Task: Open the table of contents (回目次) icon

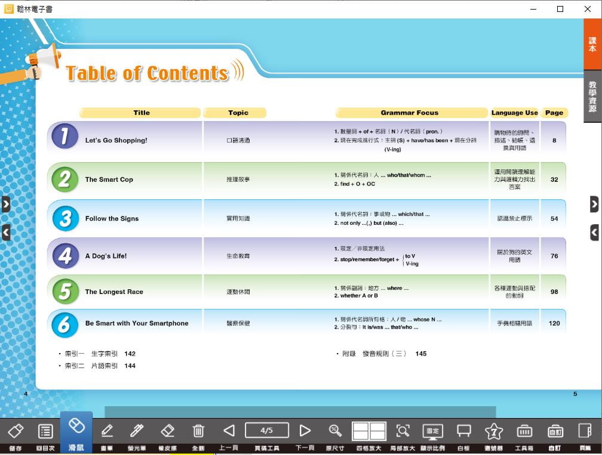Action: coord(45,431)
